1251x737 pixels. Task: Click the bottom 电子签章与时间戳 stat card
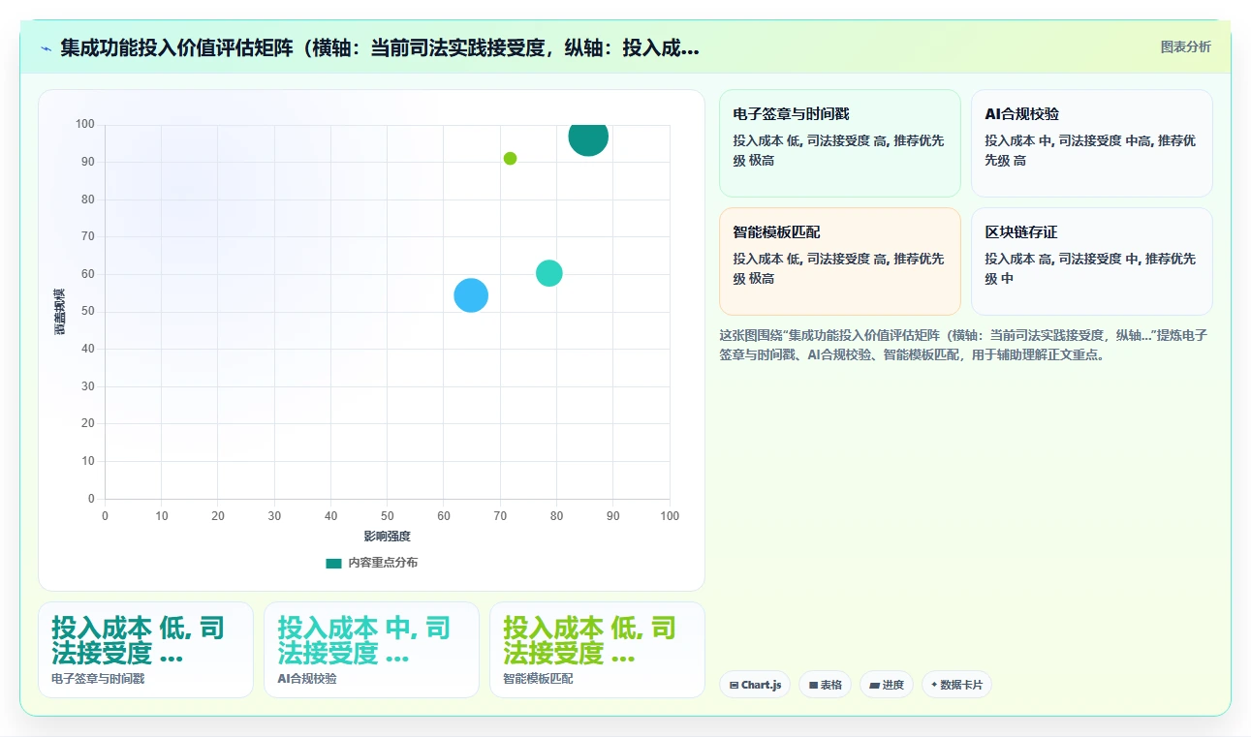click(145, 650)
